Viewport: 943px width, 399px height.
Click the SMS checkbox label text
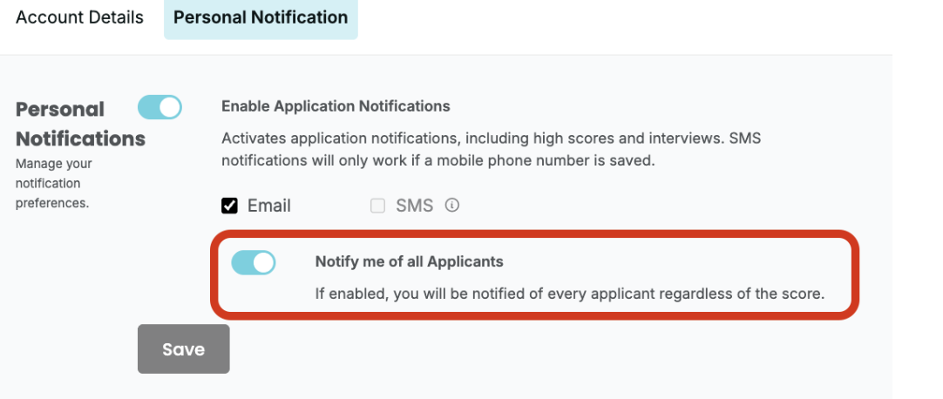coord(414,206)
